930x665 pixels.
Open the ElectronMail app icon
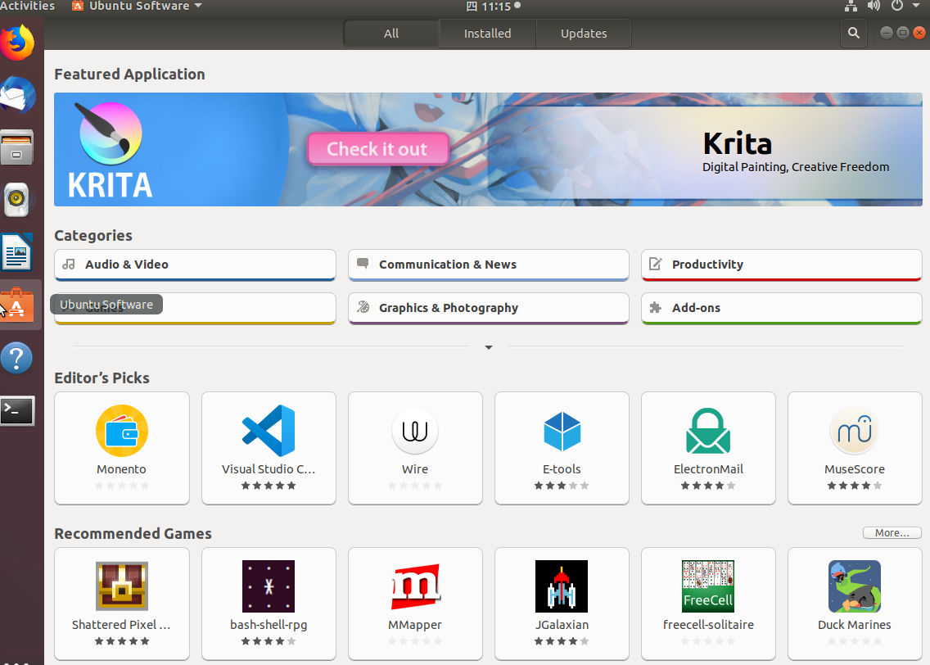click(708, 431)
